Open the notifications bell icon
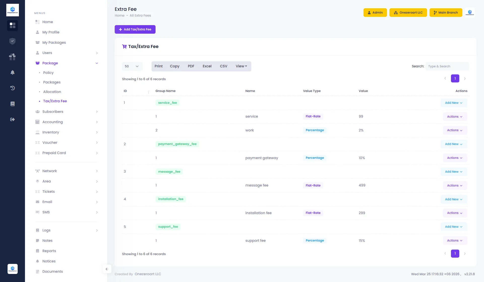 pyautogui.click(x=12, y=72)
